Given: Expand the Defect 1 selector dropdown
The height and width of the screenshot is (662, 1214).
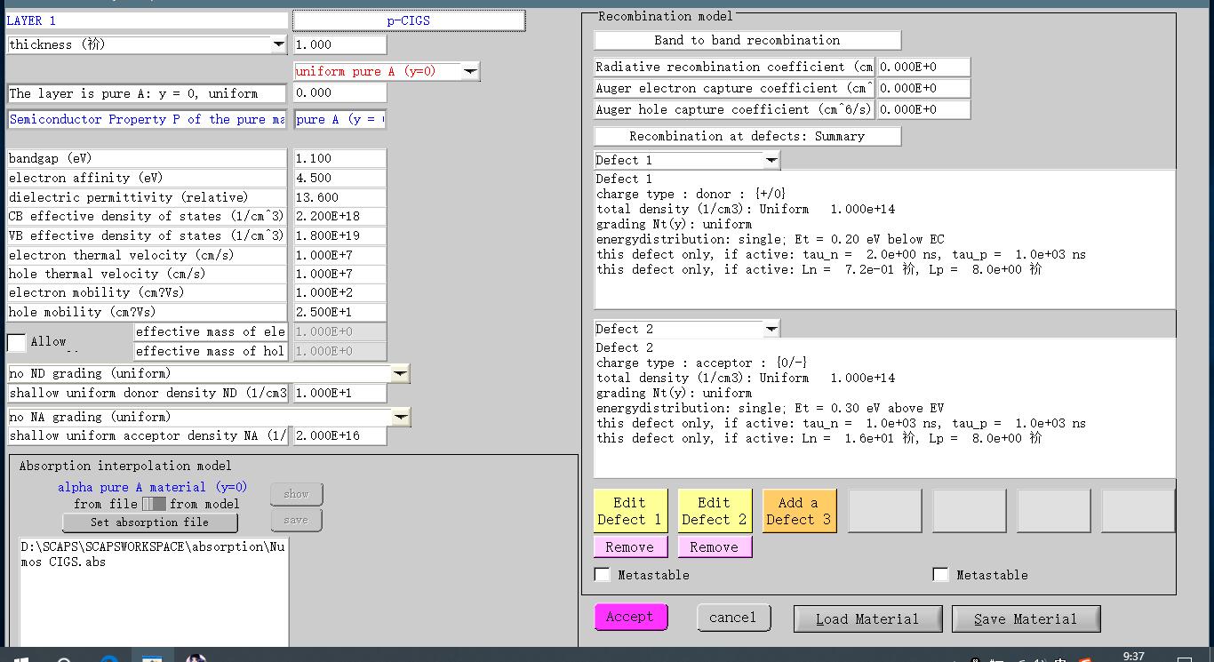Looking at the screenshot, I should click(x=771, y=160).
